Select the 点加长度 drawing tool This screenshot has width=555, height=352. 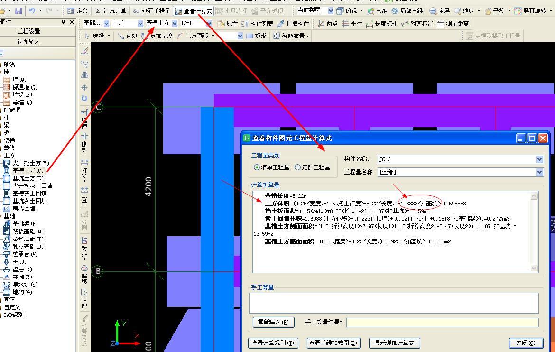coord(157,36)
